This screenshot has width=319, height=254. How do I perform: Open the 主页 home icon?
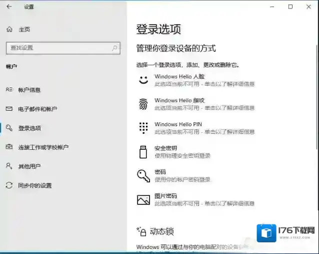pyautogui.click(x=9, y=30)
